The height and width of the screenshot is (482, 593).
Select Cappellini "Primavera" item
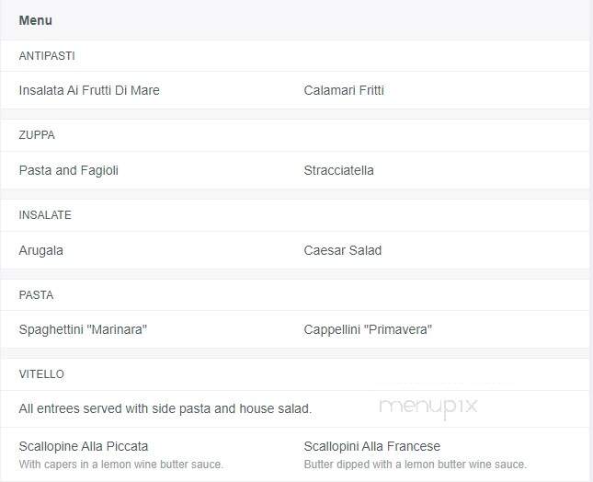pyautogui.click(x=368, y=329)
